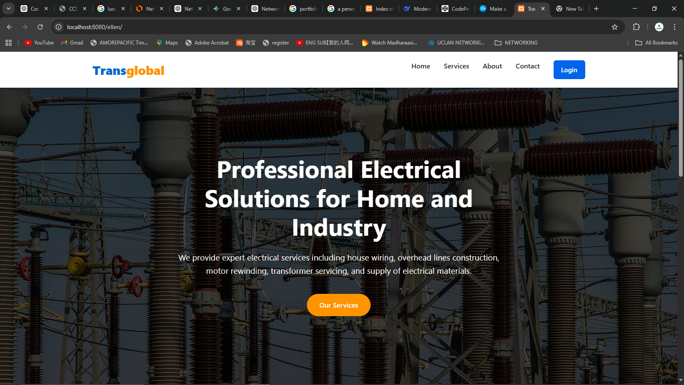Image resolution: width=684 pixels, height=385 pixels.
Task: Open the apps grid icon in bookmarks bar
Action: [9, 43]
